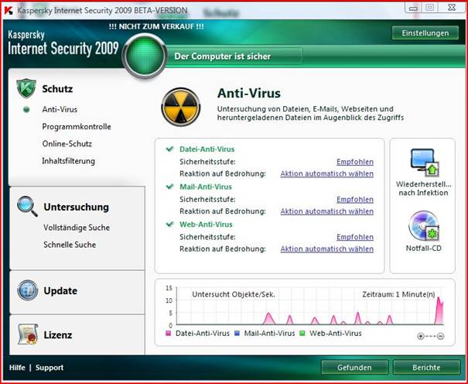Click the yellow Anti-Virus biohazard icon
This screenshot has height=384, width=468.
click(x=180, y=107)
